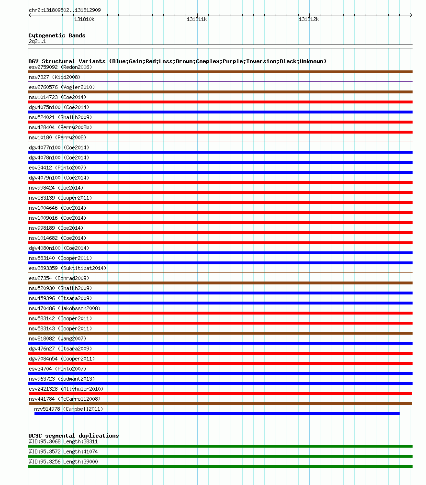The image size is (426, 485).
Task: Select dgv4078n100 (Coe2014) label
Action: click(x=59, y=158)
